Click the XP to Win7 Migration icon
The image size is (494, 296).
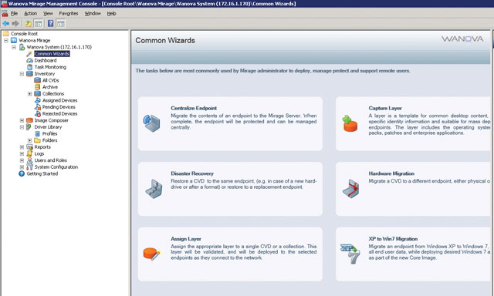(350, 254)
